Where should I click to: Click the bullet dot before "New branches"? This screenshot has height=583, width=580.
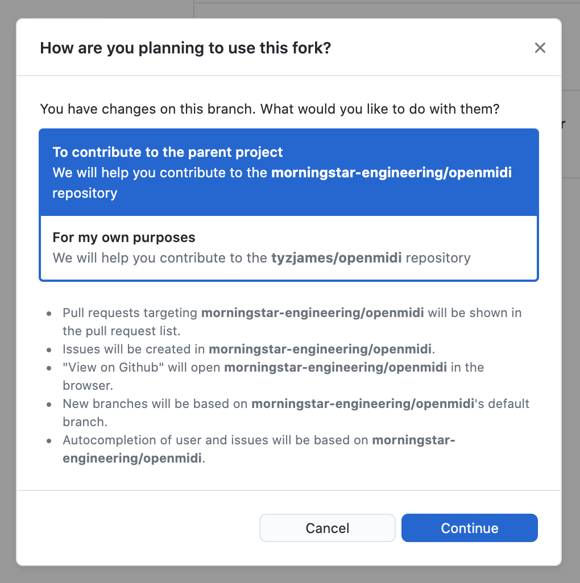tap(50, 404)
